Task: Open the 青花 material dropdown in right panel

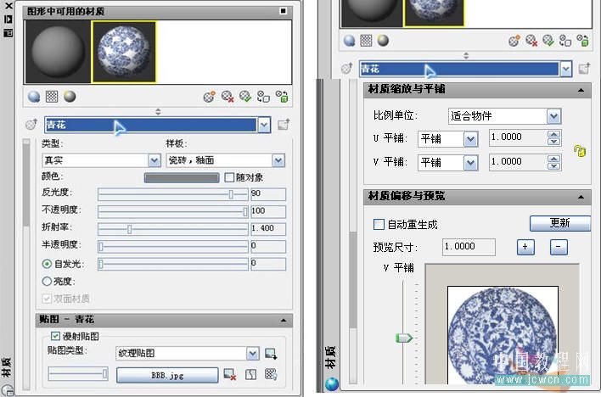Action: [566, 69]
